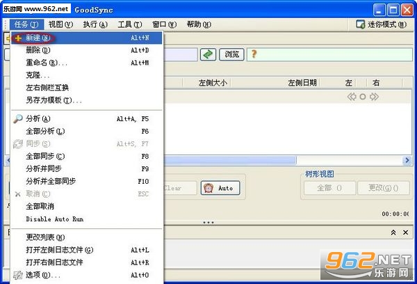The height and width of the screenshot is (284, 417).
Task: Click the scrollbar right arrow
Action: [407, 160]
